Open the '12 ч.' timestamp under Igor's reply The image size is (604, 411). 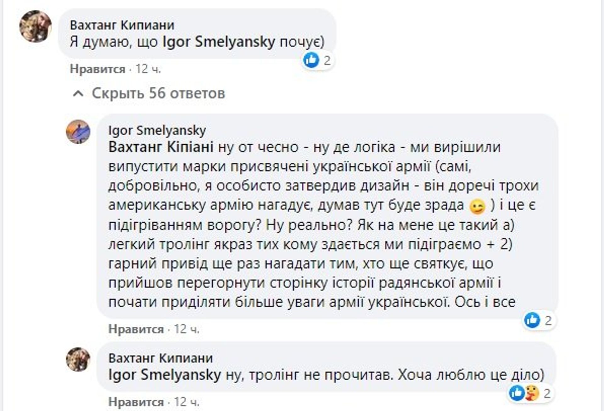pos(187,329)
